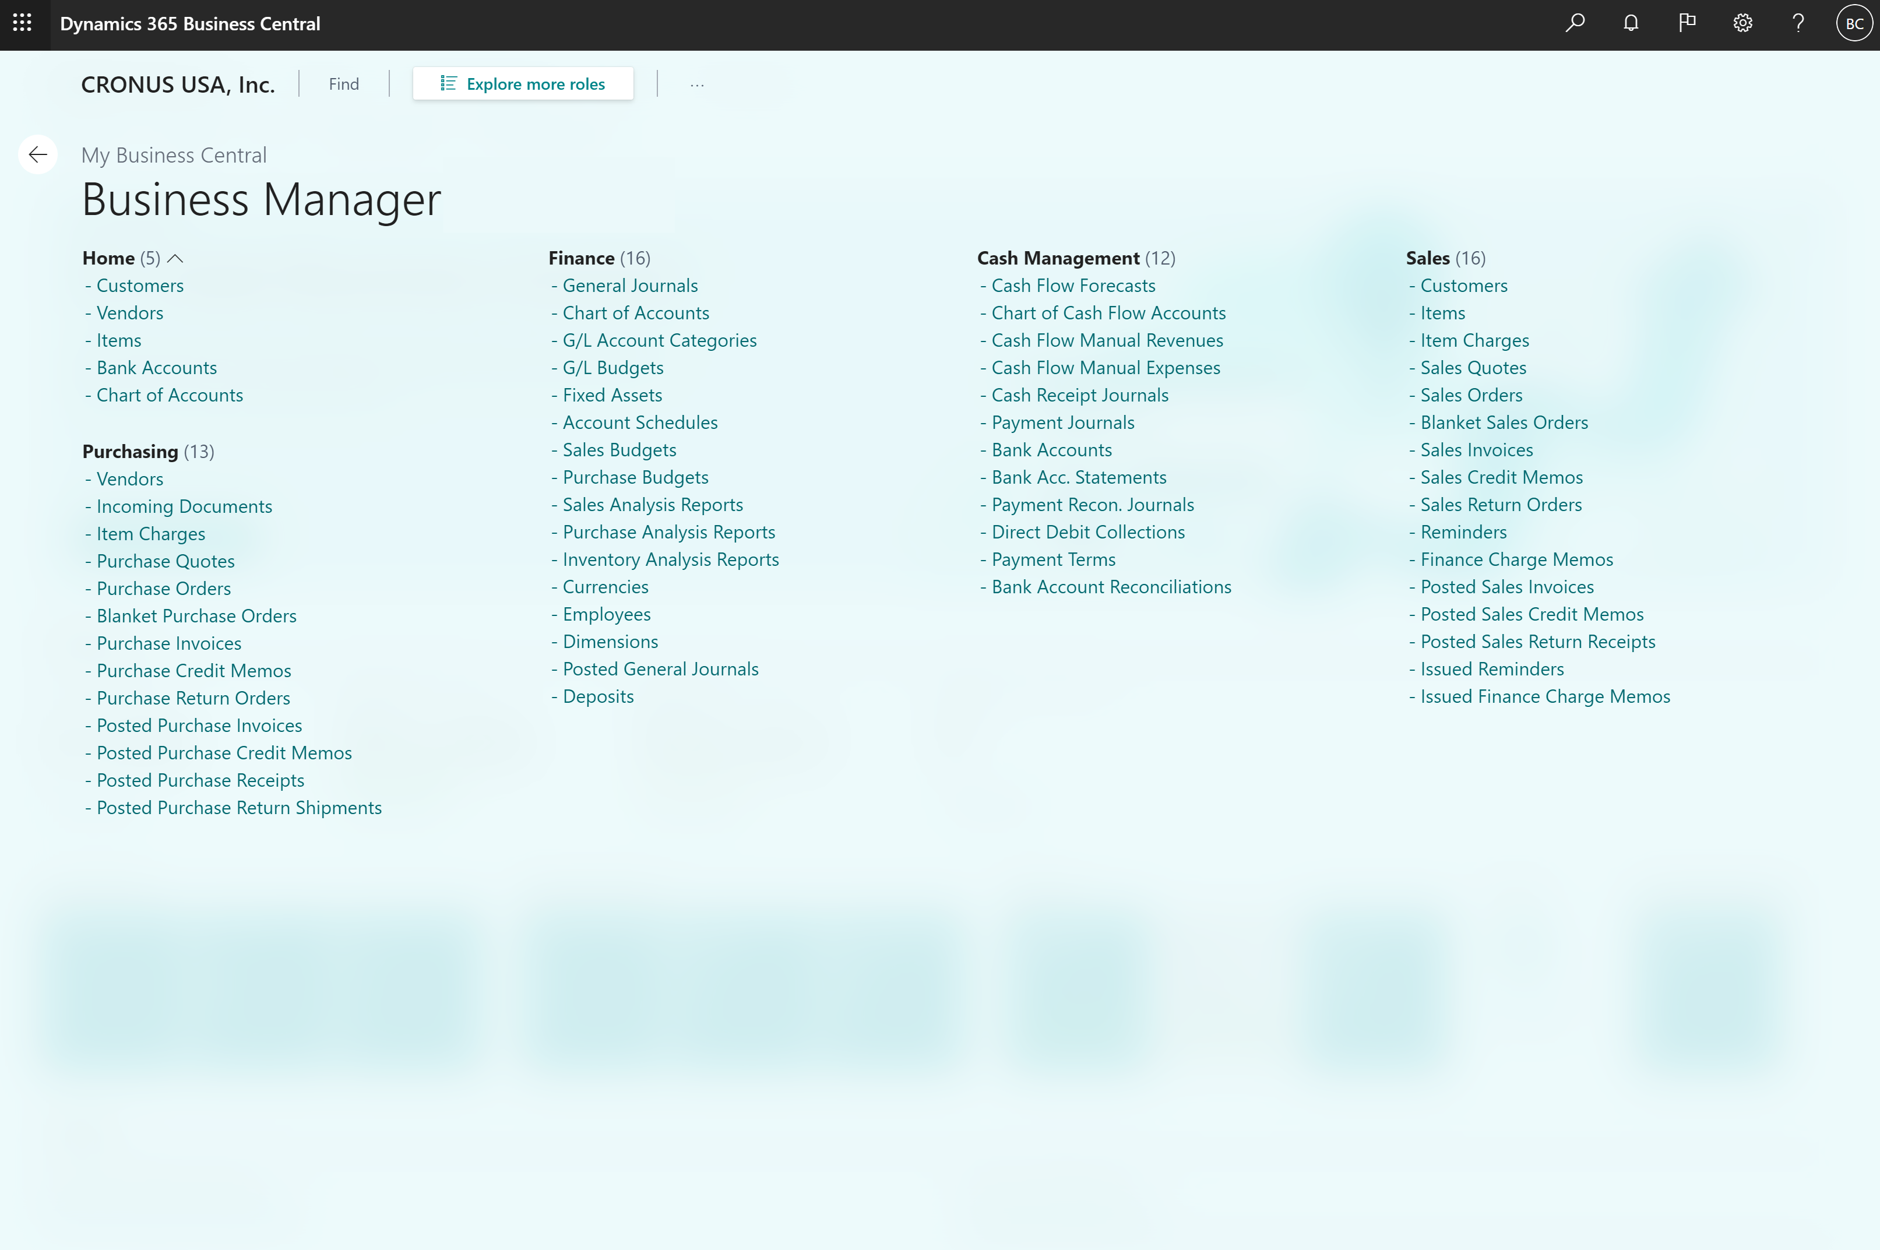The image size is (1880, 1250).
Task: Open help via the question mark icon
Action: (x=1798, y=23)
